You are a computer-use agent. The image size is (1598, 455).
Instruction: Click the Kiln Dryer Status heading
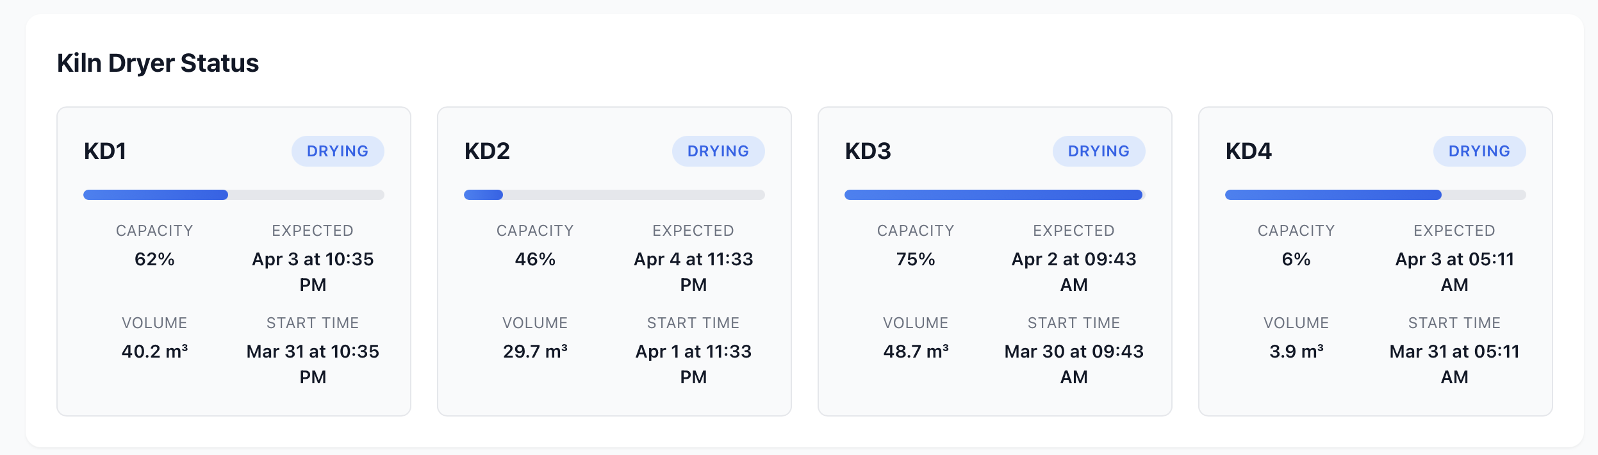coord(158,63)
